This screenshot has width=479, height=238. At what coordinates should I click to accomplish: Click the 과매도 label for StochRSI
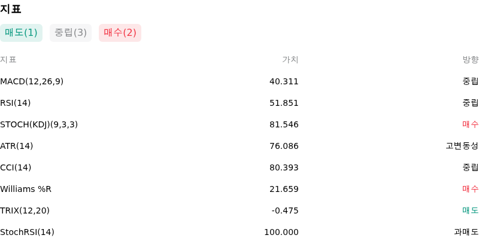click(x=466, y=232)
